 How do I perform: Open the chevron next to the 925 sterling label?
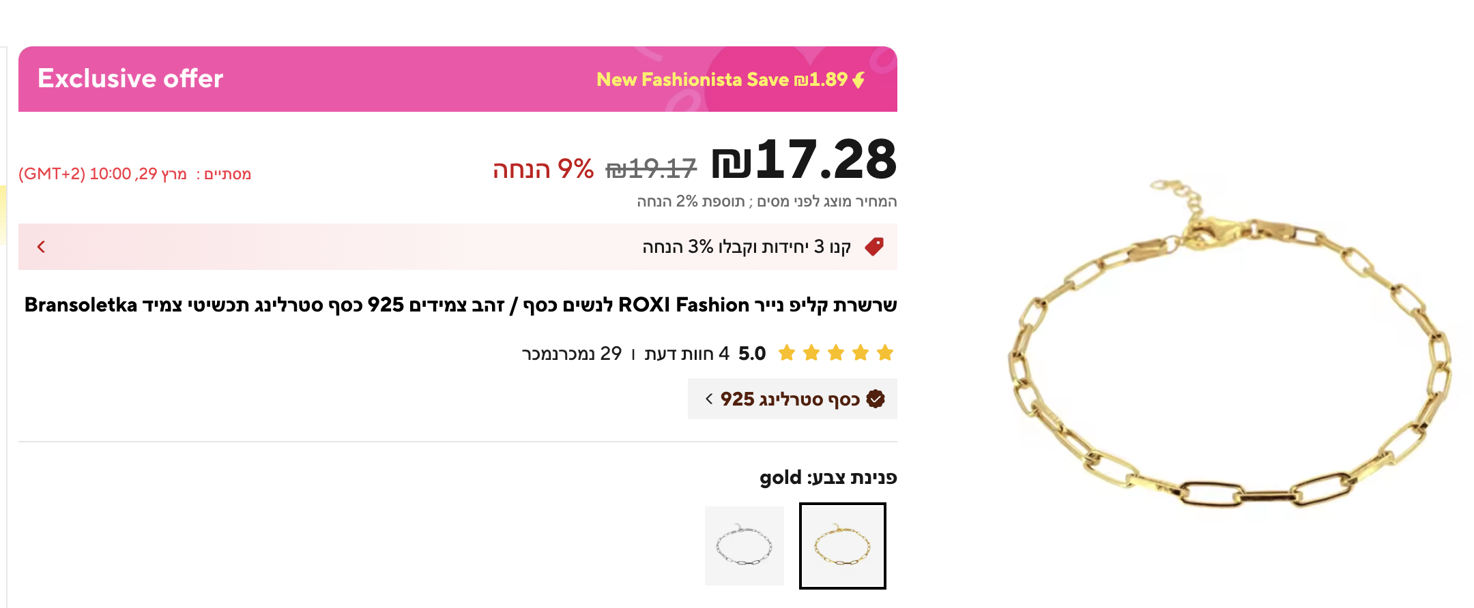(x=709, y=399)
